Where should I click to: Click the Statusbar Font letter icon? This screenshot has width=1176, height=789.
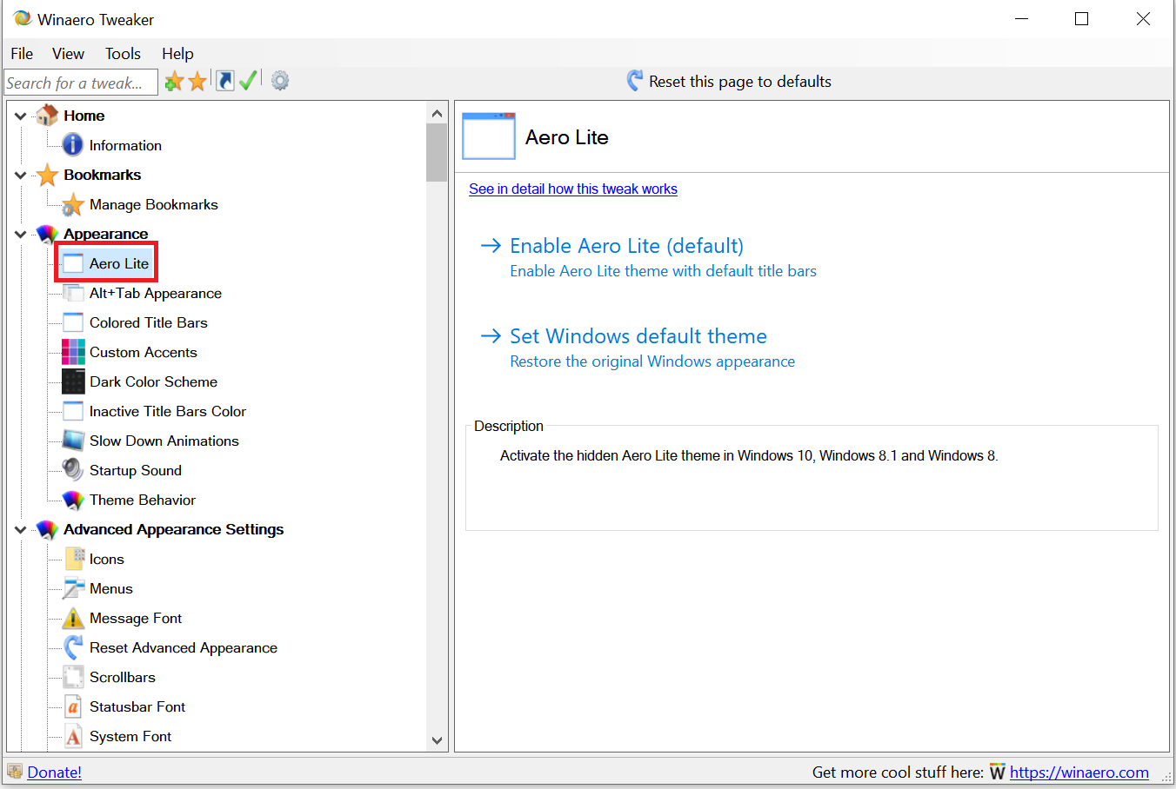(x=73, y=706)
